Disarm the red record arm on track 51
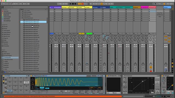This screenshot has height=98, width=175. [151, 71]
